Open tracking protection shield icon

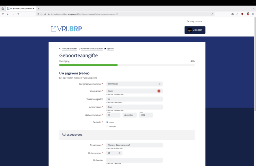[38, 14]
